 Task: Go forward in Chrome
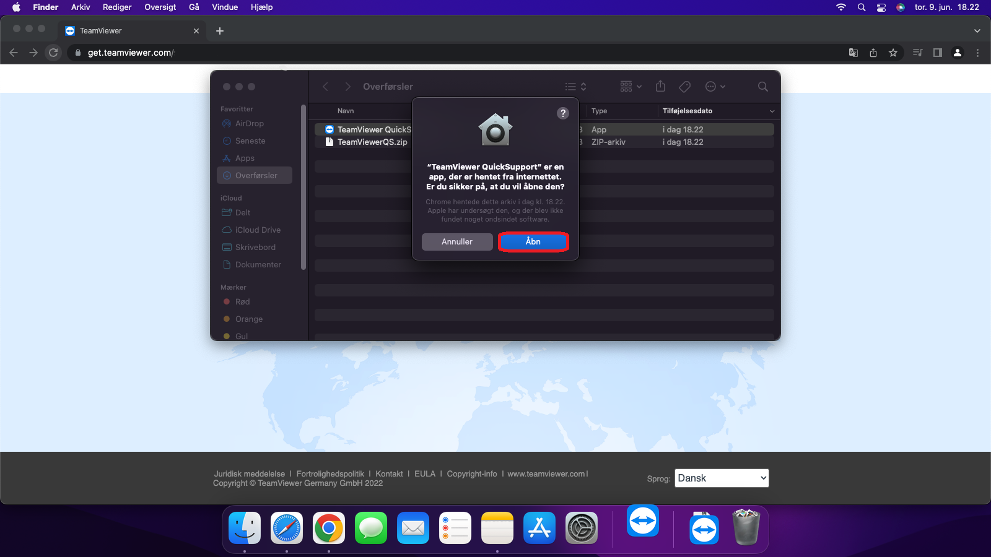click(x=33, y=53)
